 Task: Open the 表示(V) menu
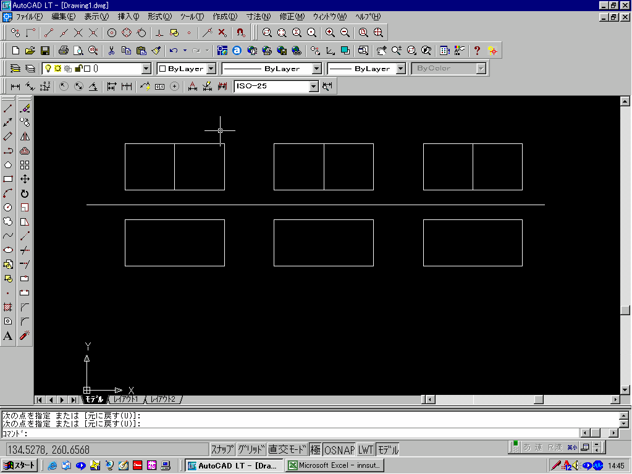point(96,17)
